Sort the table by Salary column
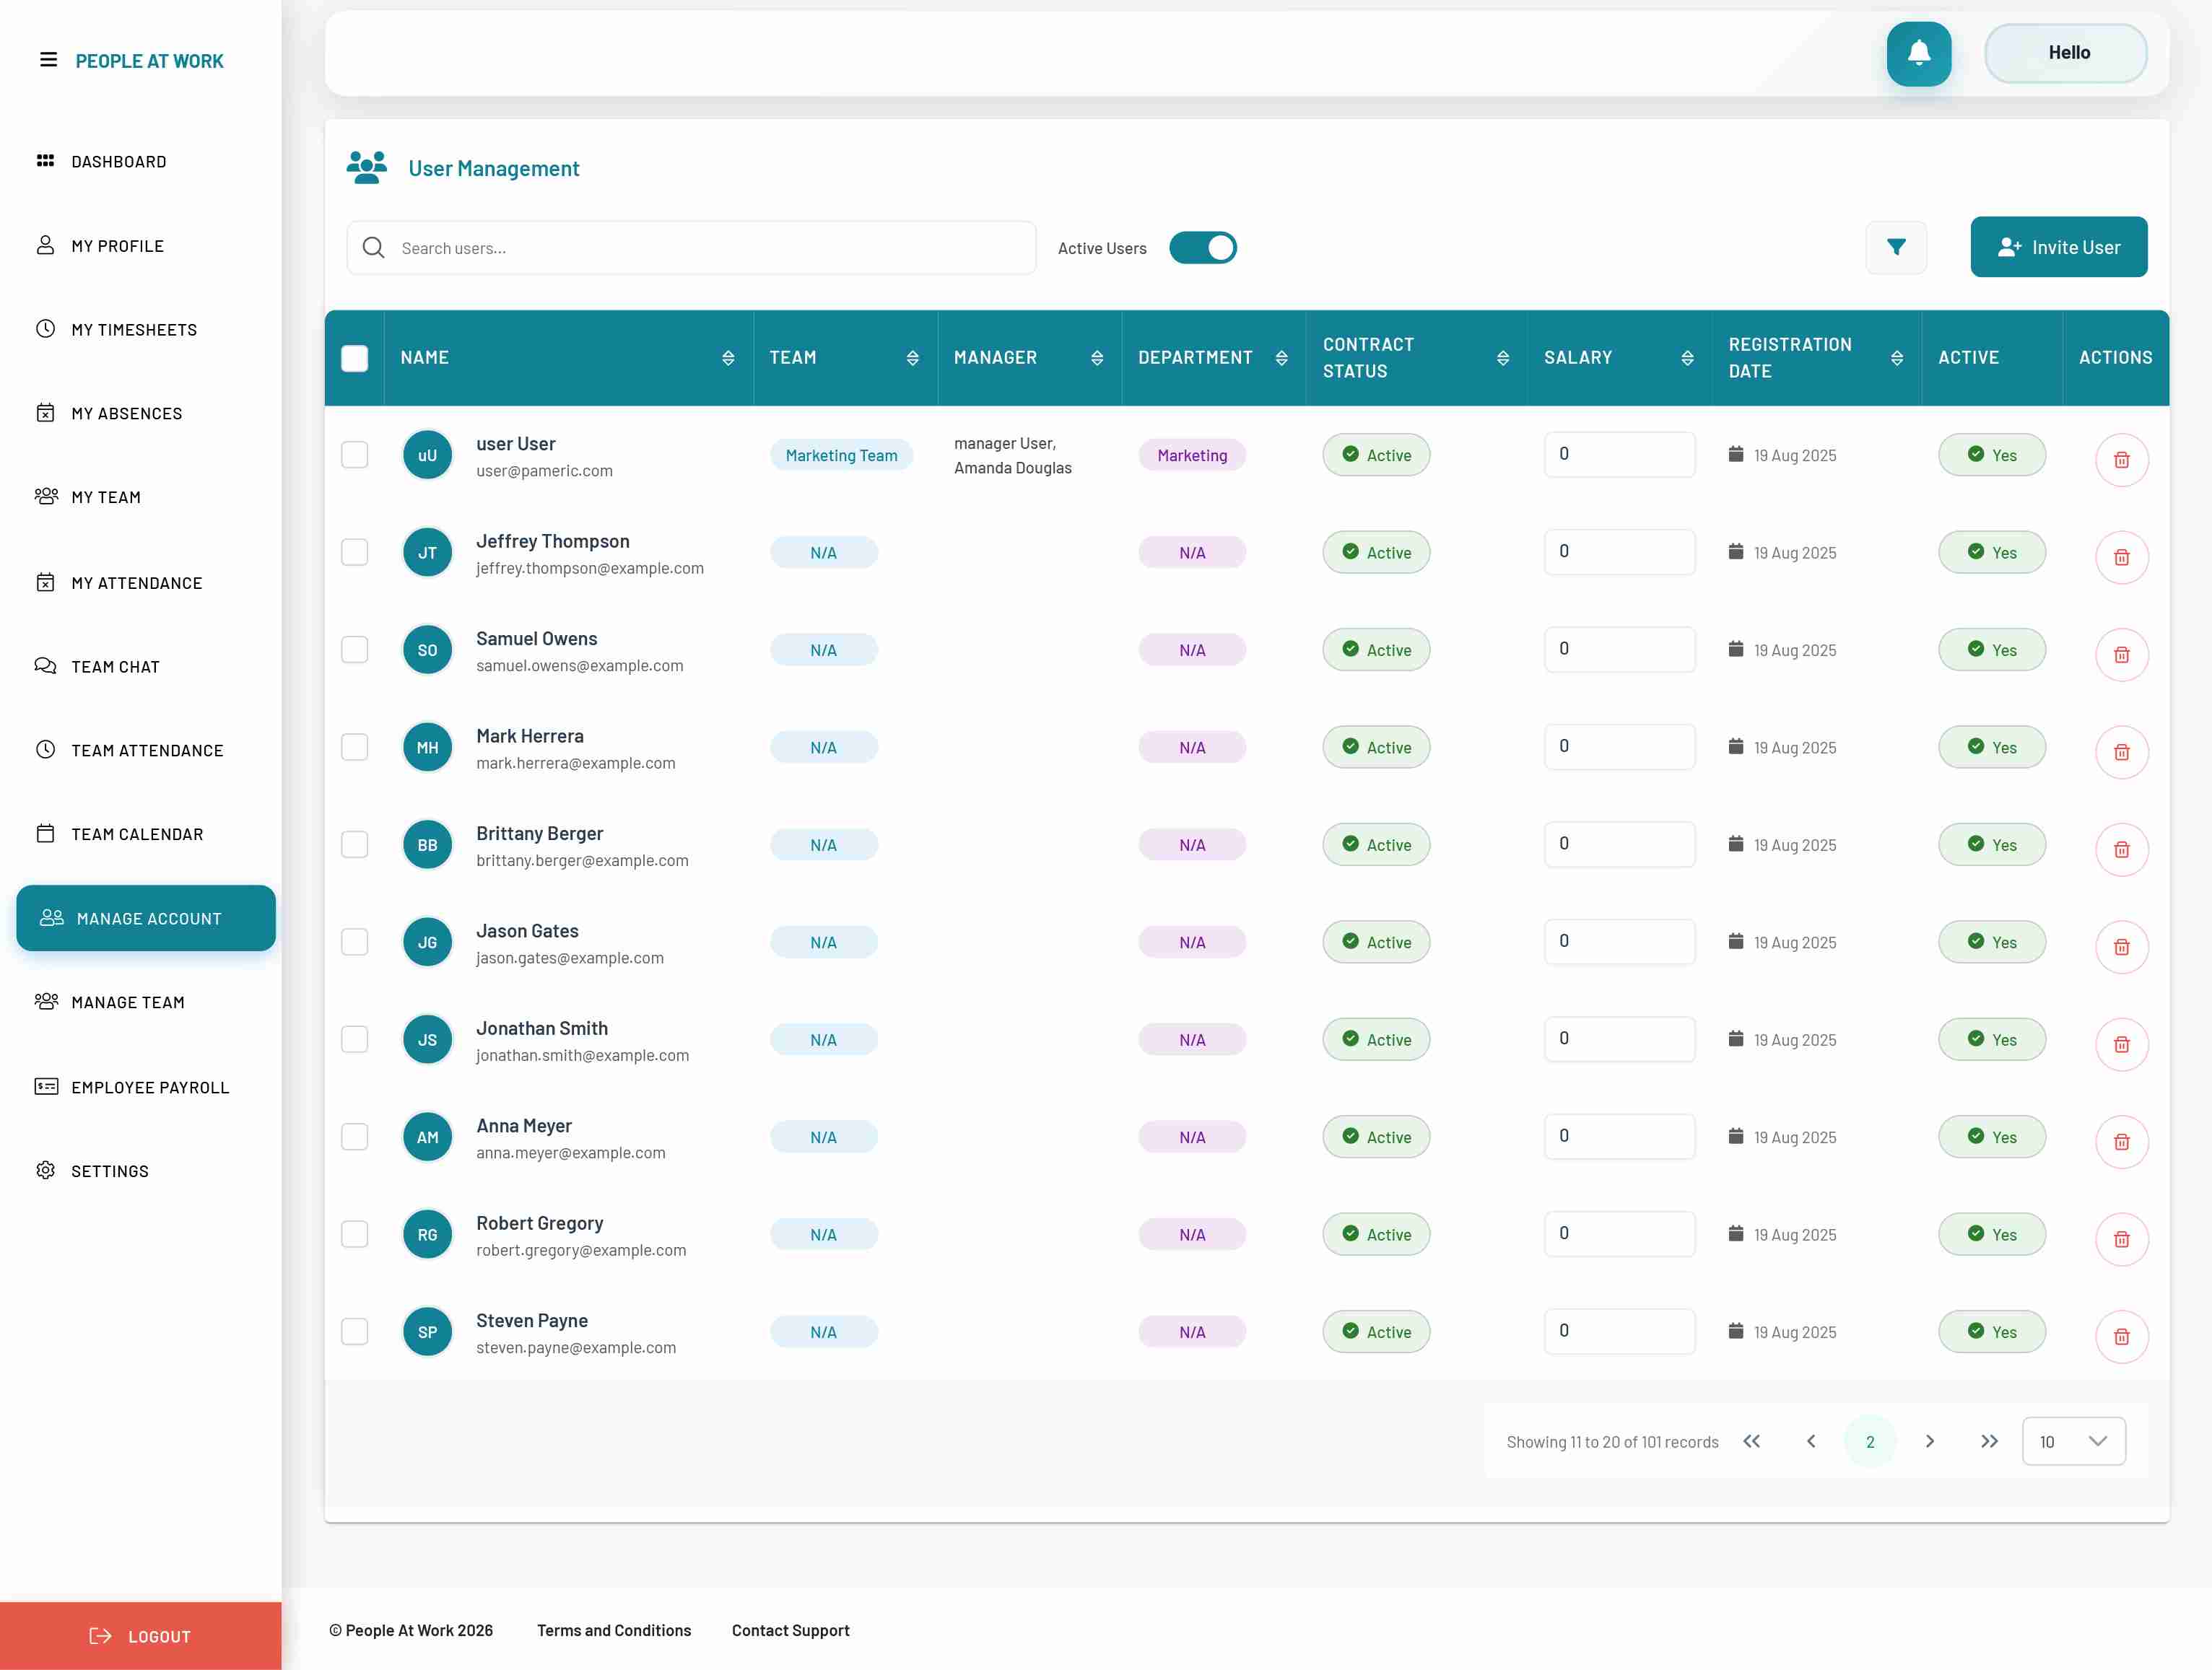The image size is (2212, 1670). point(1687,357)
